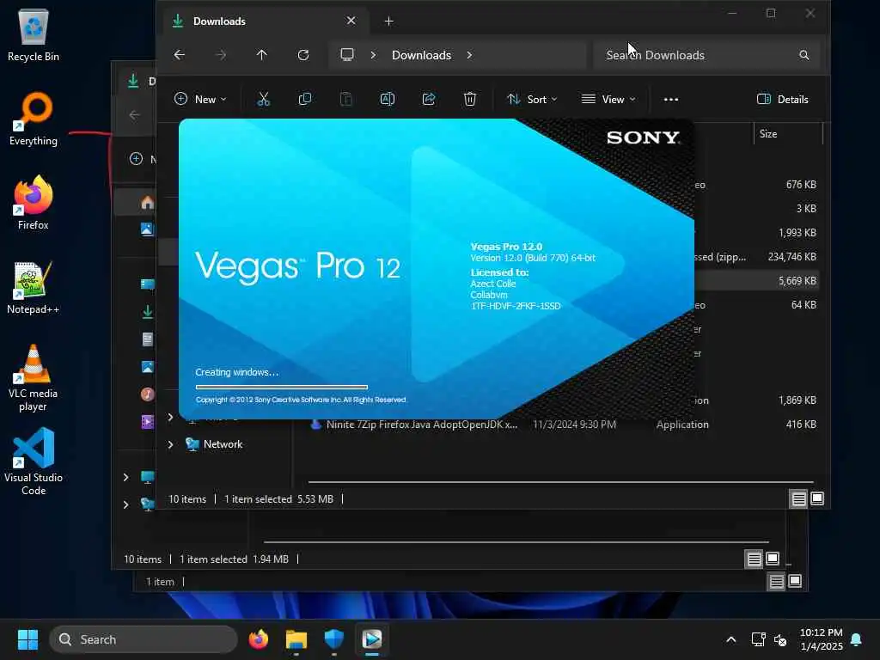880x660 pixels.
Task: Open the Windows Start menu
Action: (x=27, y=639)
